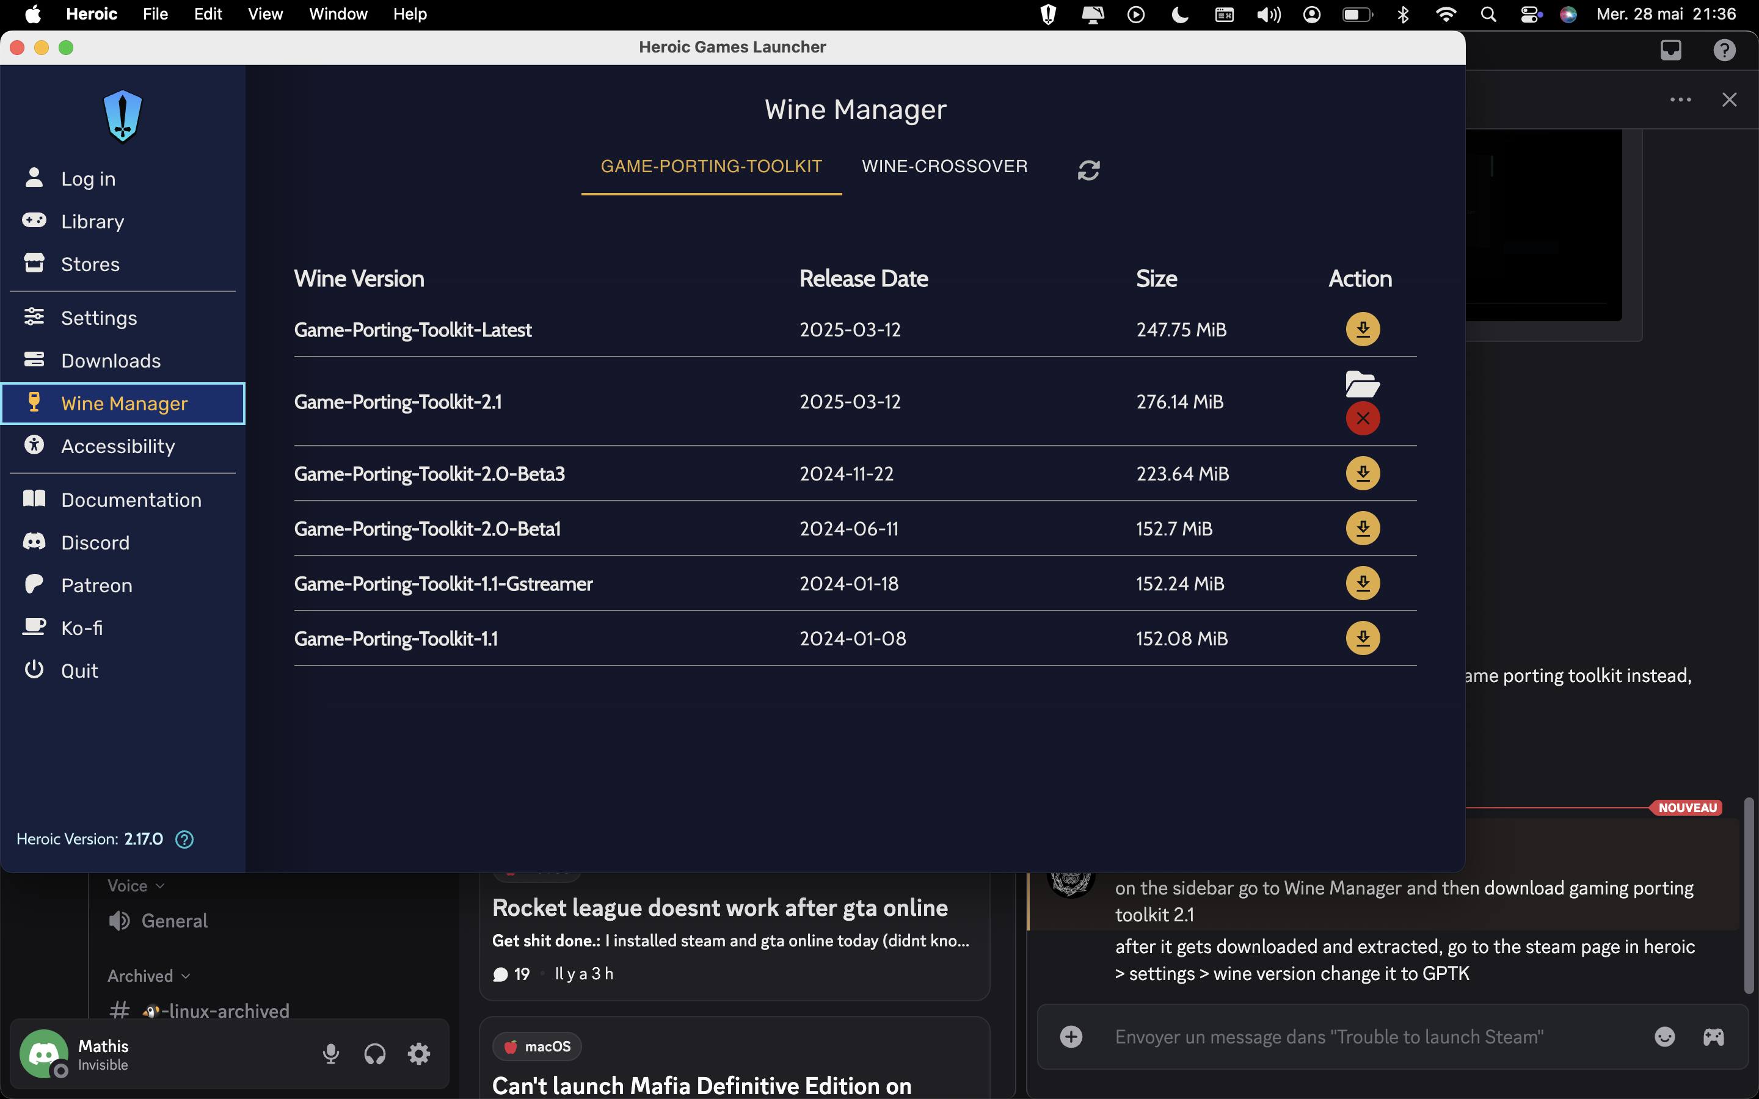Image resolution: width=1759 pixels, height=1099 pixels.
Task: Open Wi-Fi status in menu bar
Action: coord(1446,15)
